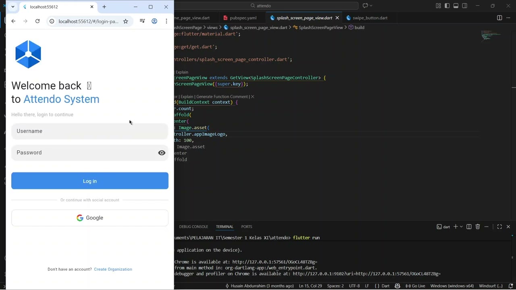
Task: Toggle secondary side bar visibility
Action: tap(465, 6)
